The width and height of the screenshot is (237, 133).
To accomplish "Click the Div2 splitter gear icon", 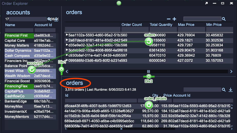I will pyautogui.click(x=149, y=76).
